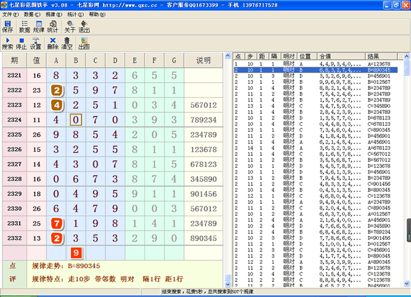Click the column A header in grid
The width and height of the screenshot is (411, 297).
(x=56, y=60)
